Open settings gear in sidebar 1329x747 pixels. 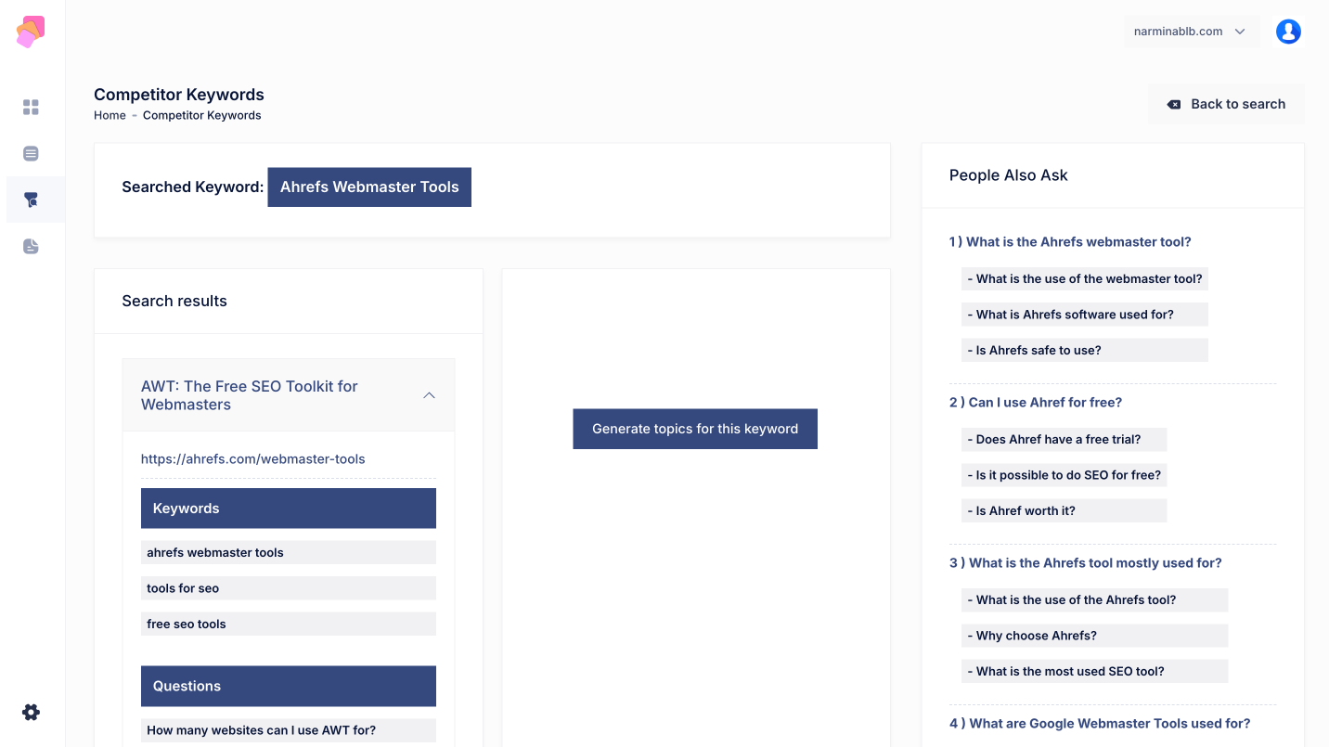tap(31, 713)
